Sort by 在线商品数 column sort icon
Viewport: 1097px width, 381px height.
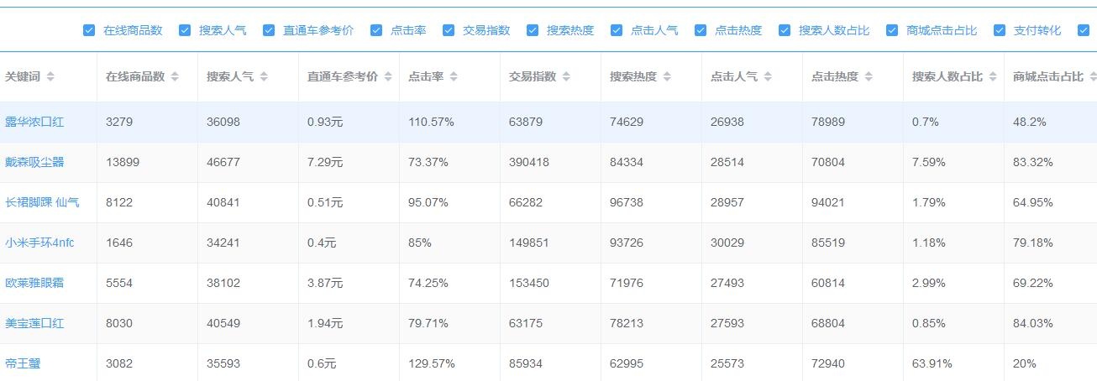pyautogui.click(x=175, y=76)
